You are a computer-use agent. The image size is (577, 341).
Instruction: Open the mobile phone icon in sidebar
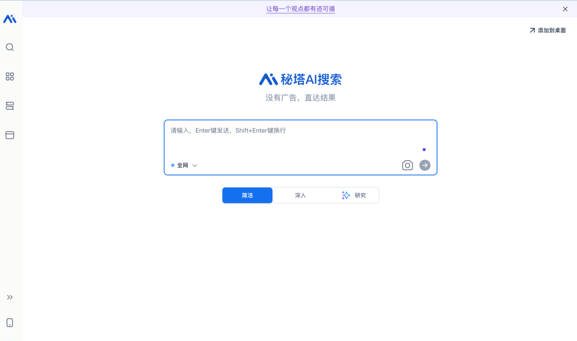pos(10,323)
